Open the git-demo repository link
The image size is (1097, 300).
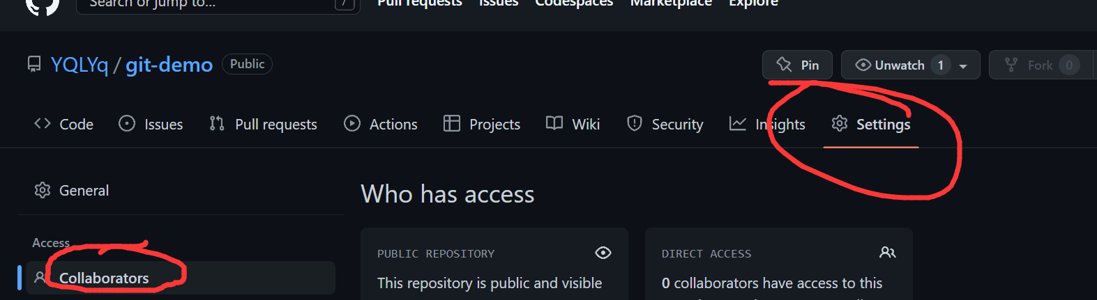(x=169, y=65)
